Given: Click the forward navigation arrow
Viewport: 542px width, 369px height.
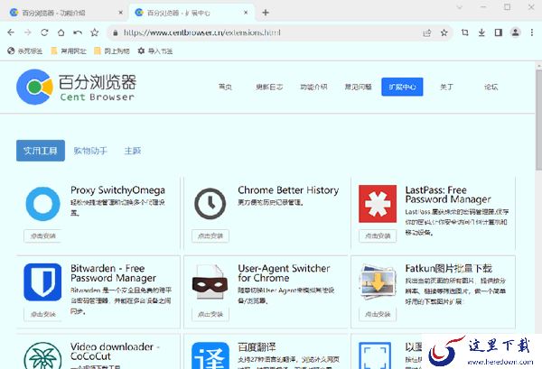Looking at the screenshot, I should (x=28, y=32).
